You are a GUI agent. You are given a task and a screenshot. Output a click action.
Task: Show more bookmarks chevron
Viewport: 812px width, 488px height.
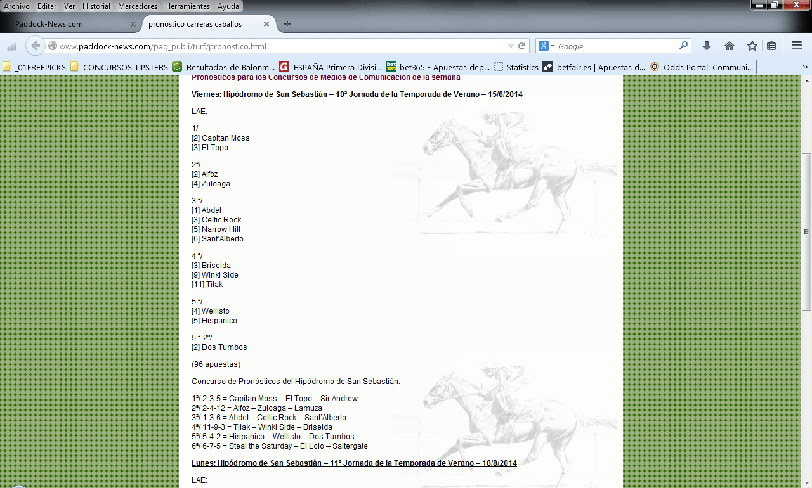point(806,67)
